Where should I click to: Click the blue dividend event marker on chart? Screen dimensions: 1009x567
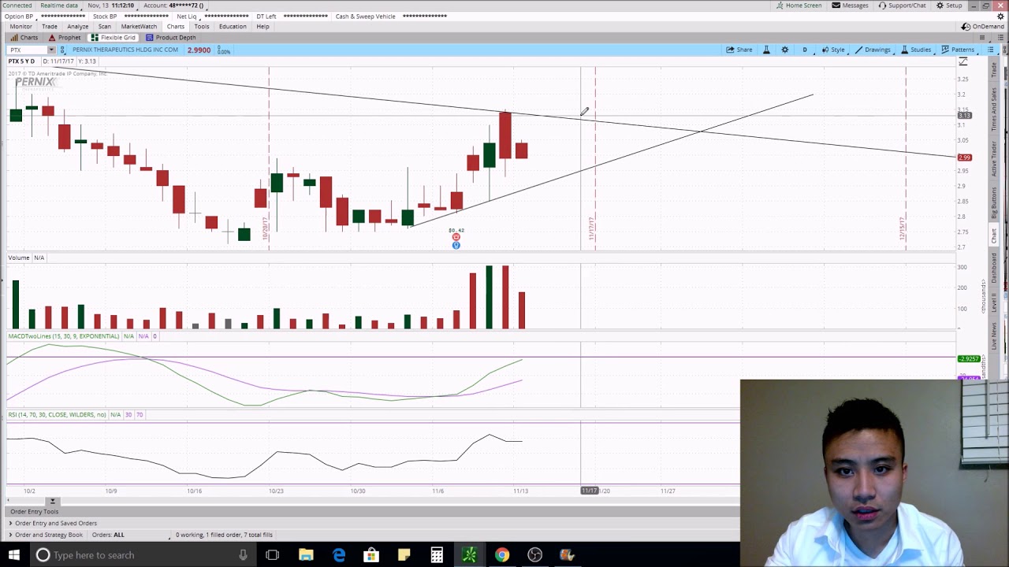[456, 246]
